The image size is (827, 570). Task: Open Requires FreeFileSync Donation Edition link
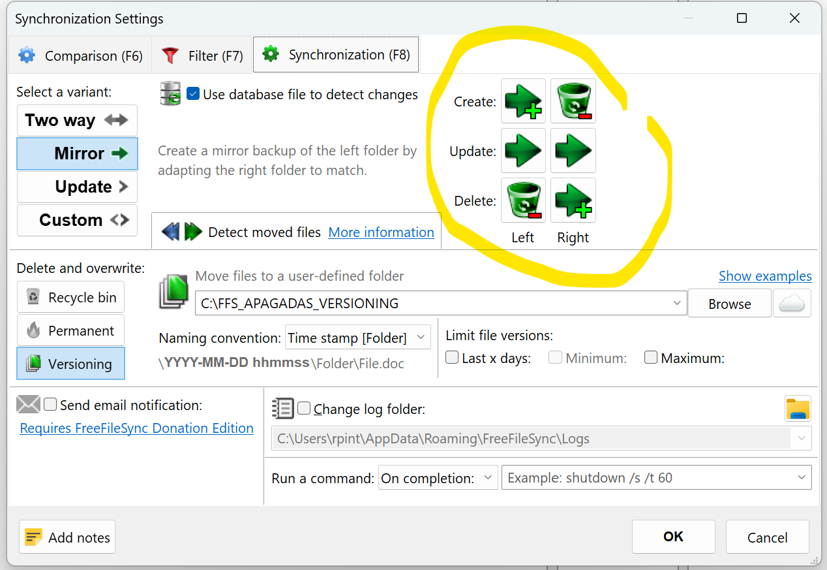pyautogui.click(x=137, y=428)
